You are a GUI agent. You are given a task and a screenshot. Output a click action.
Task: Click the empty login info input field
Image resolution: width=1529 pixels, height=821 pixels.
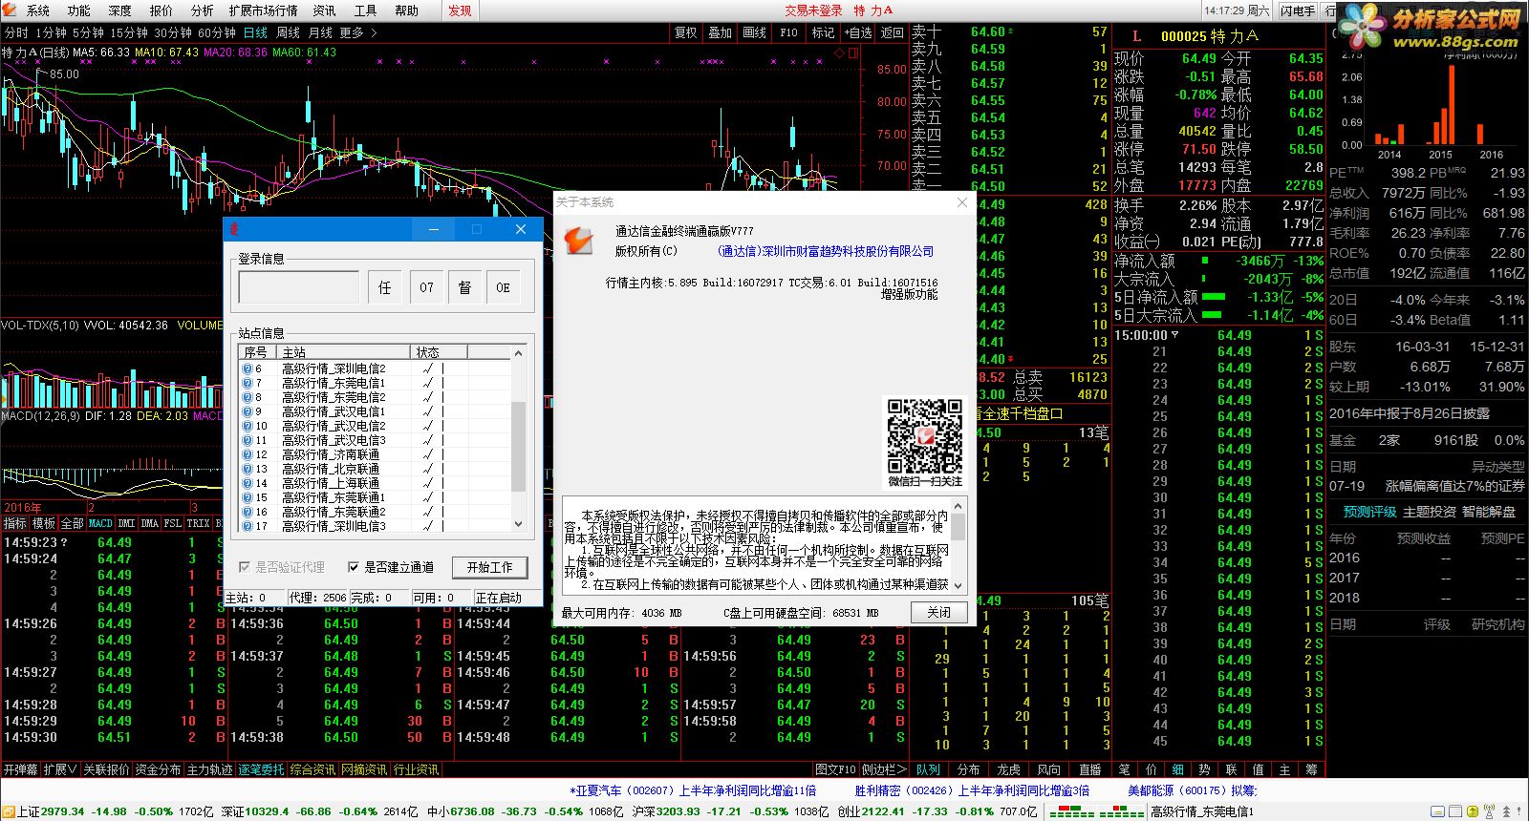point(299,287)
